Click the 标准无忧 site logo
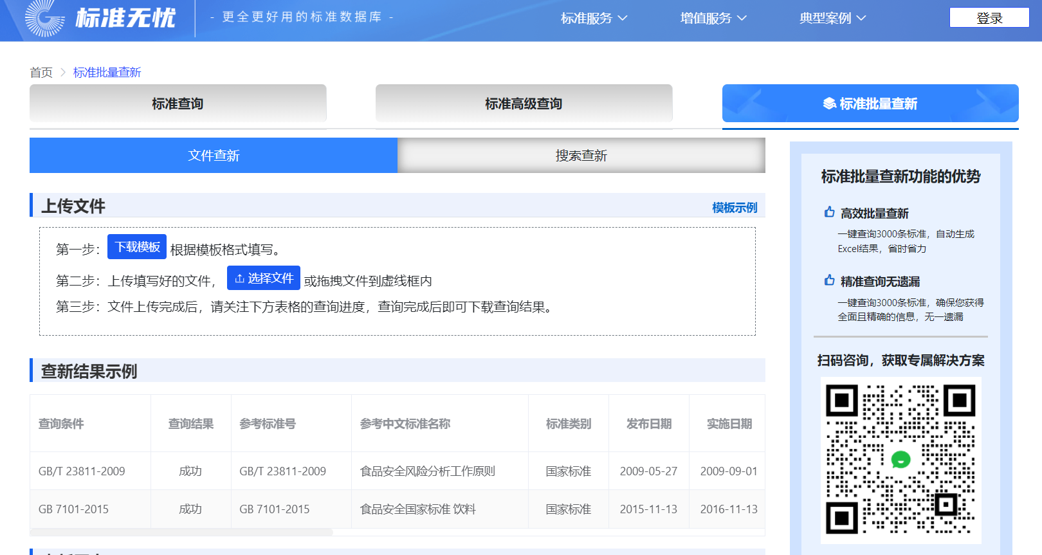 click(100, 18)
